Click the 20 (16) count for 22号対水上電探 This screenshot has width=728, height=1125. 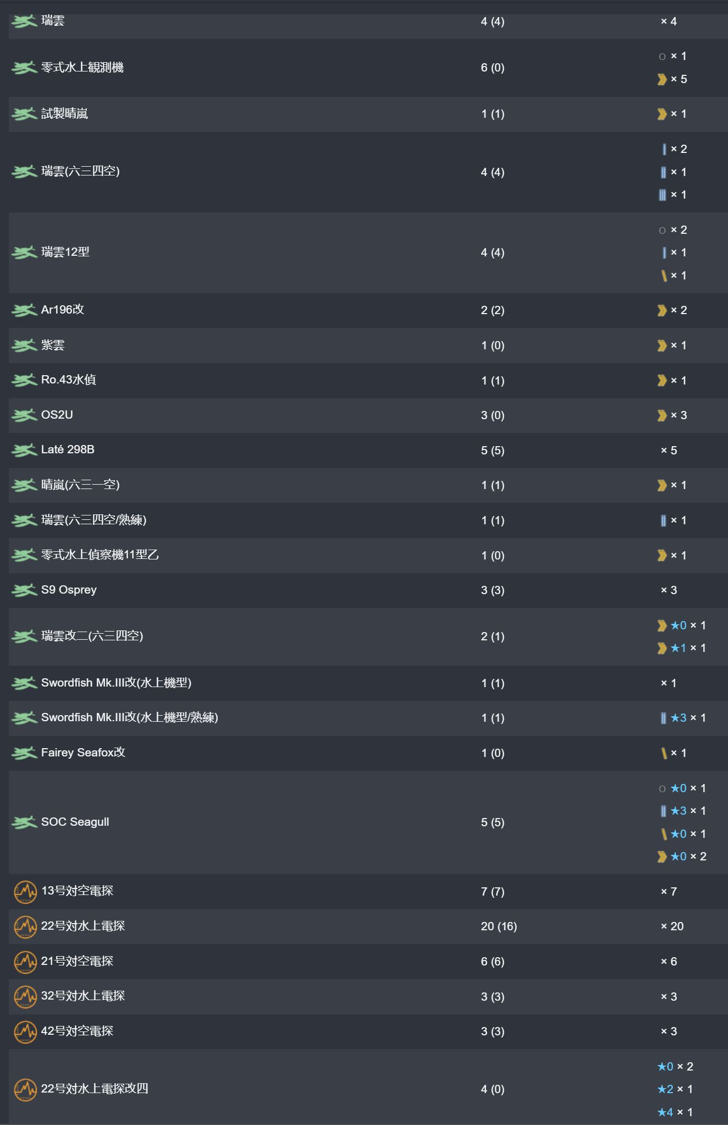[x=499, y=926]
